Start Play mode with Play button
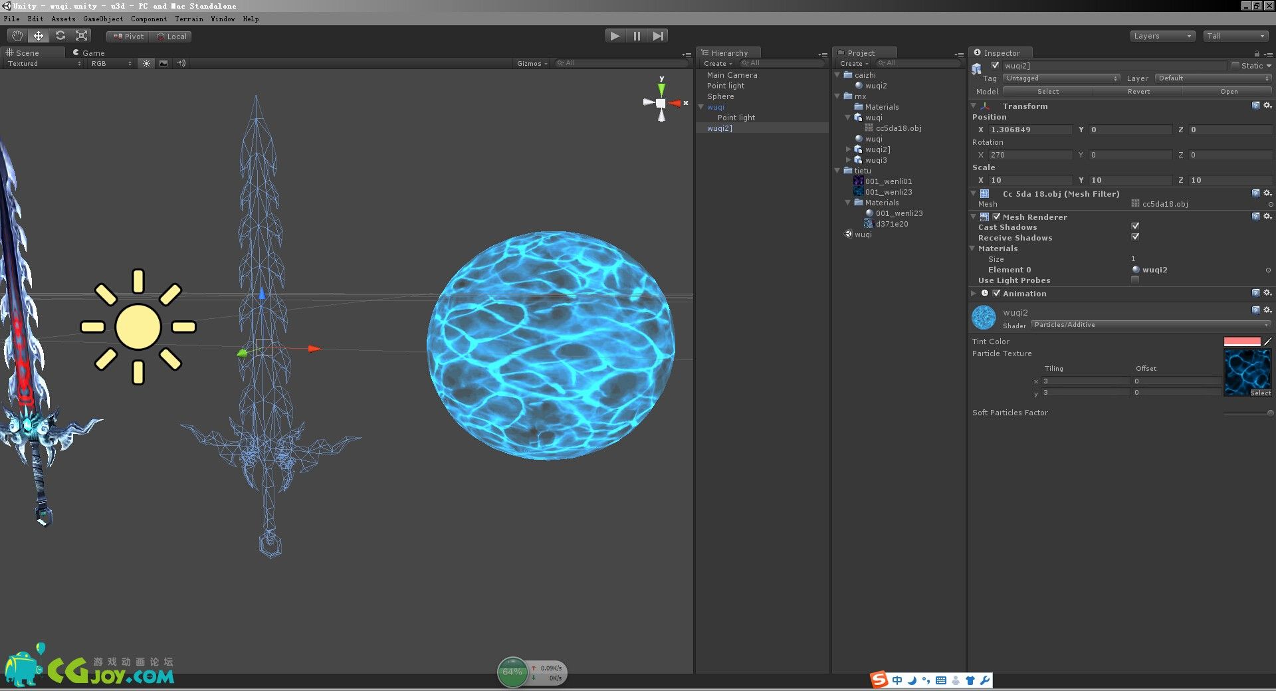 pos(615,36)
